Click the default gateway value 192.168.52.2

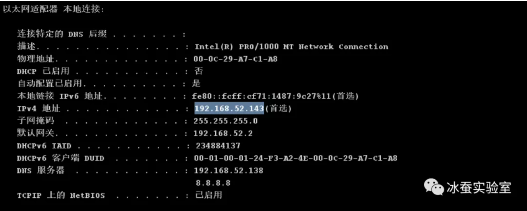tap(223, 134)
